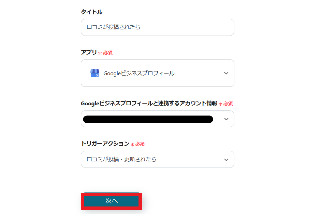Click the 必須 marker beside トリガーアクション
The image size is (335, 214).
[140, 144]
